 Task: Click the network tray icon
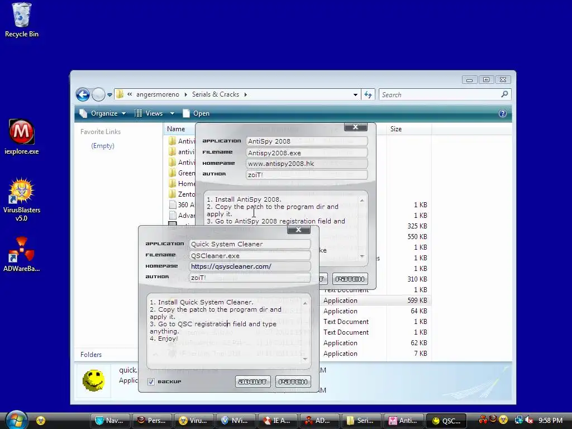pos(518,420)
